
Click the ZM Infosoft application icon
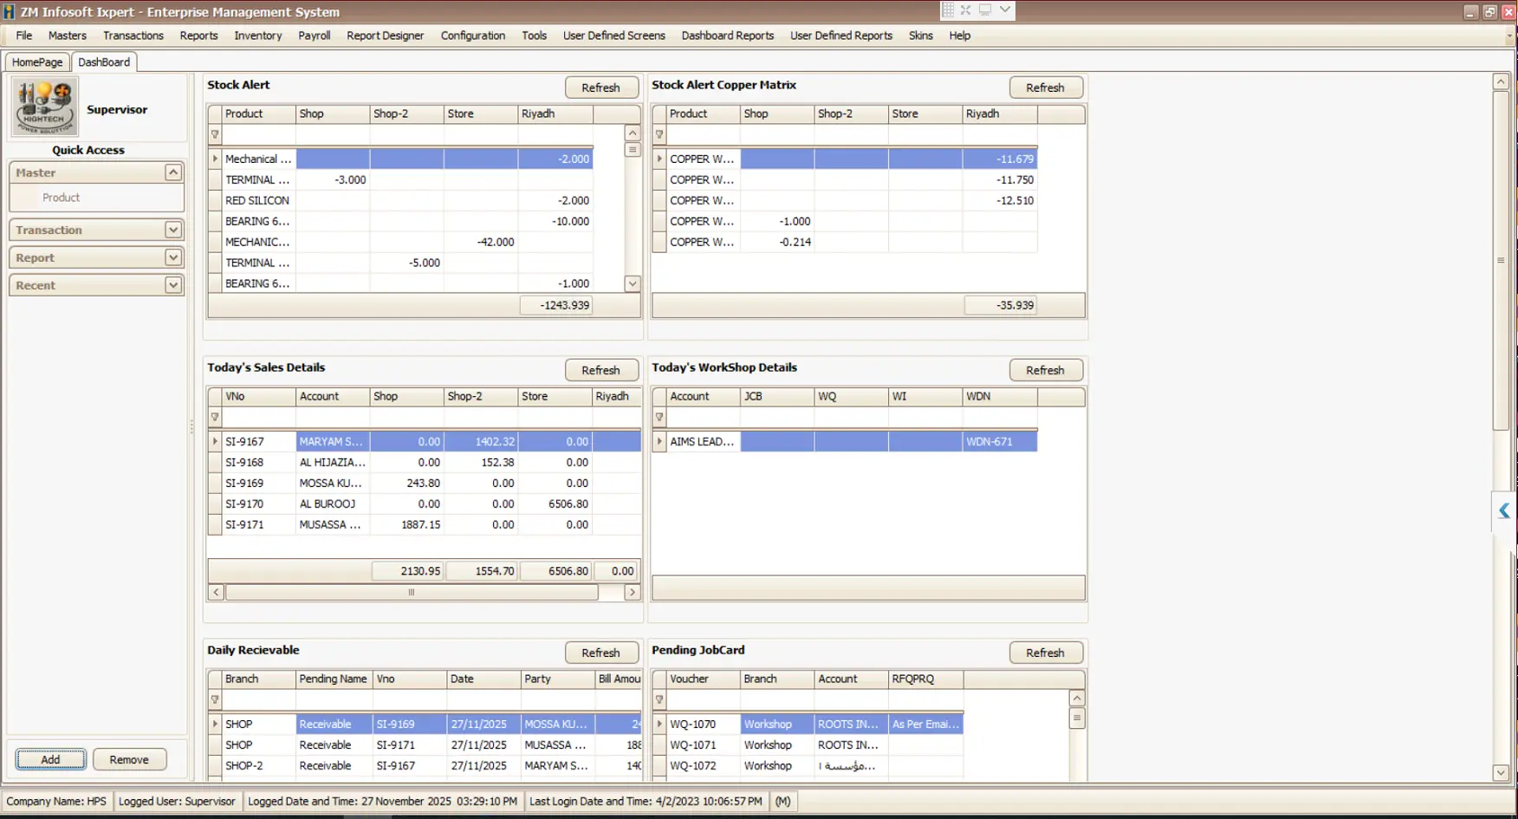(8, 12)
